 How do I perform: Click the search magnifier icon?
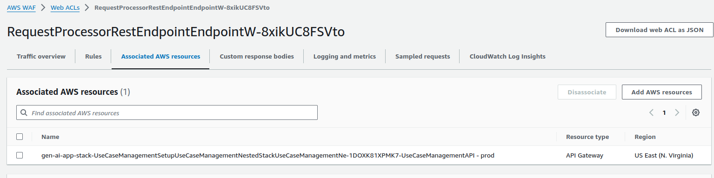point(24,112)
